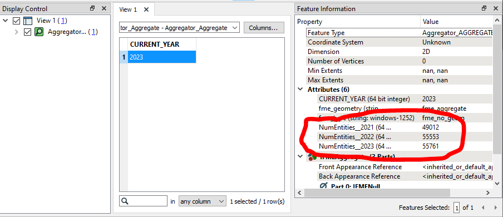
Task: Float the Display Control panel
Action: click(92, 9)
